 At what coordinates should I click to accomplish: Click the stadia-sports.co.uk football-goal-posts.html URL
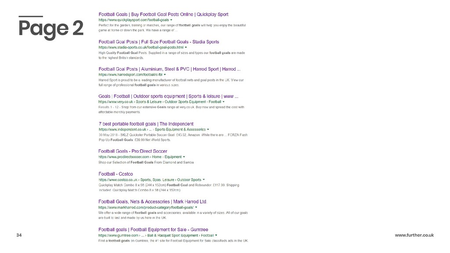pos(141,47)
